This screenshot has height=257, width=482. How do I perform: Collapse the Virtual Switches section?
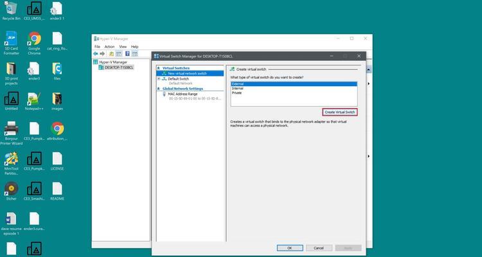click(159, 67)
